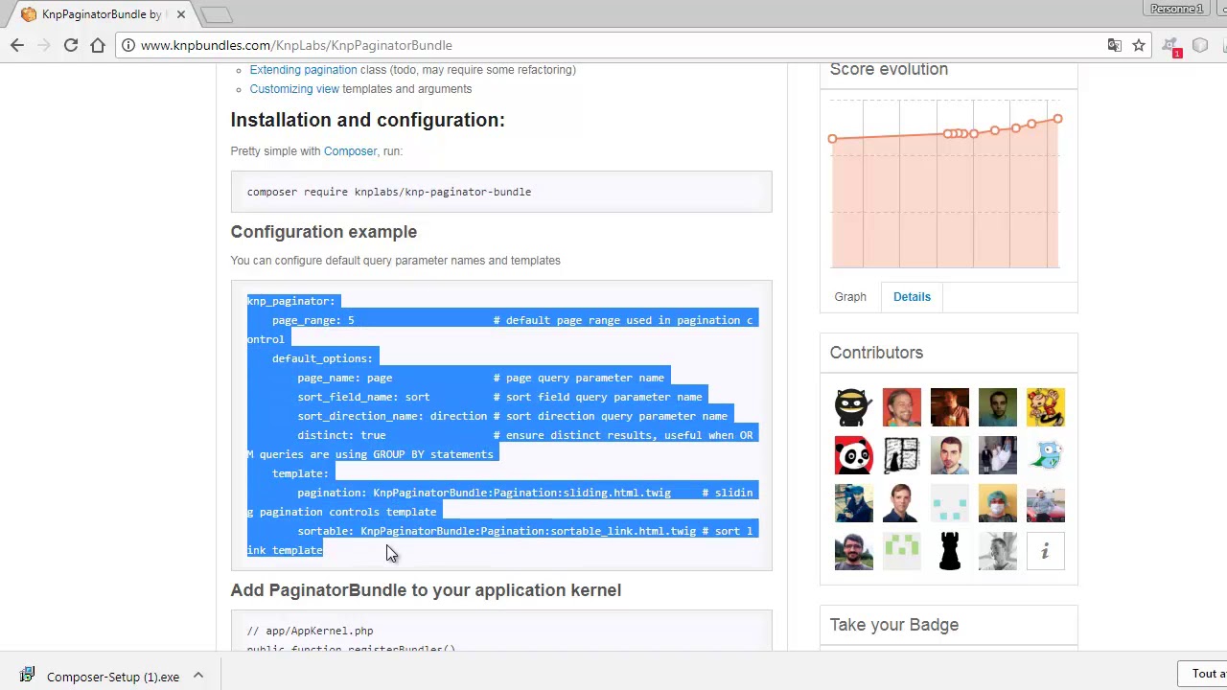Viewport: 1227px width, 690px height.
Task: Click Add PaginatorBundle to your application kernel heading
Action: coord(426,590)
